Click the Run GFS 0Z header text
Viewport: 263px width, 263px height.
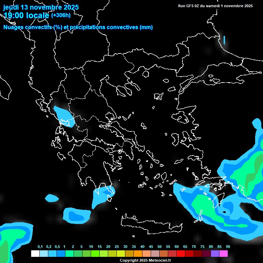(x=215, y=6)
